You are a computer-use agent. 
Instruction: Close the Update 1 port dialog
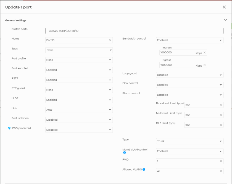[x=224, y=7]
